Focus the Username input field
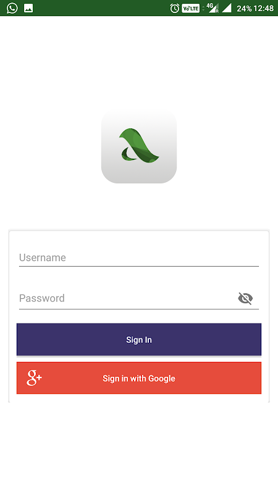278x494 pixels. click(139, 257)
